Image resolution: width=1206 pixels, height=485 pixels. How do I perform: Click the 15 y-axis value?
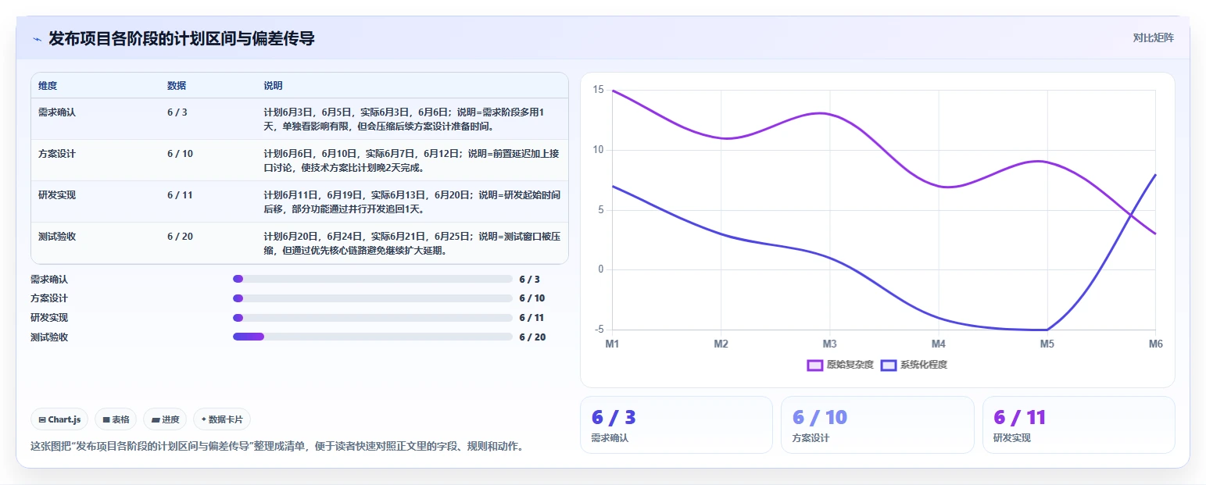click(598, 90)
